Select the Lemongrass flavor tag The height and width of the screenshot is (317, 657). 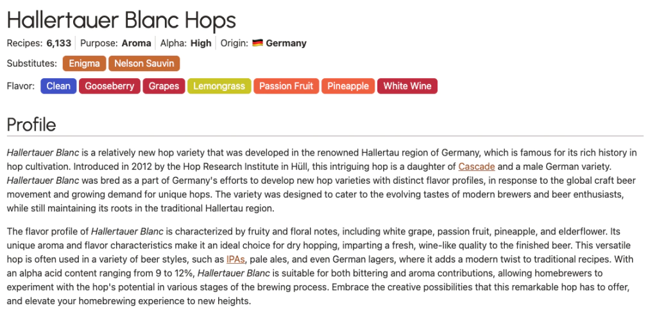(218, 86)
